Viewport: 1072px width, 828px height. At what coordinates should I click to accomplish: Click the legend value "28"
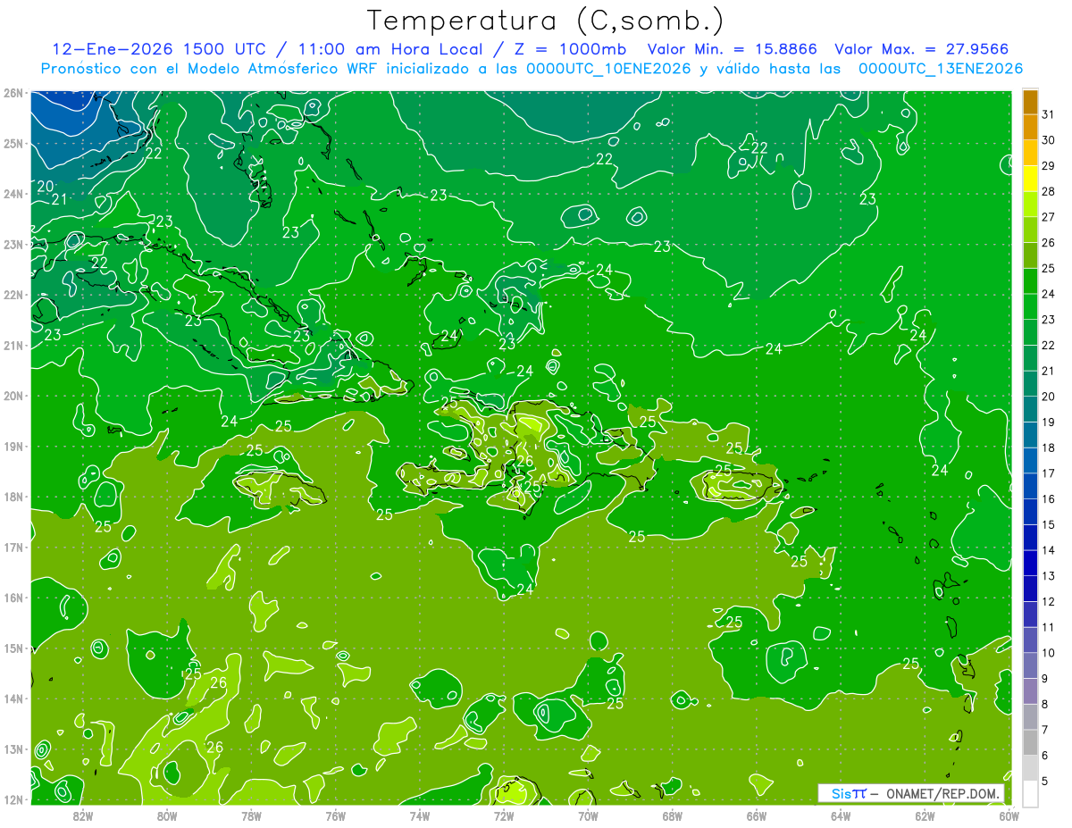1048,191
